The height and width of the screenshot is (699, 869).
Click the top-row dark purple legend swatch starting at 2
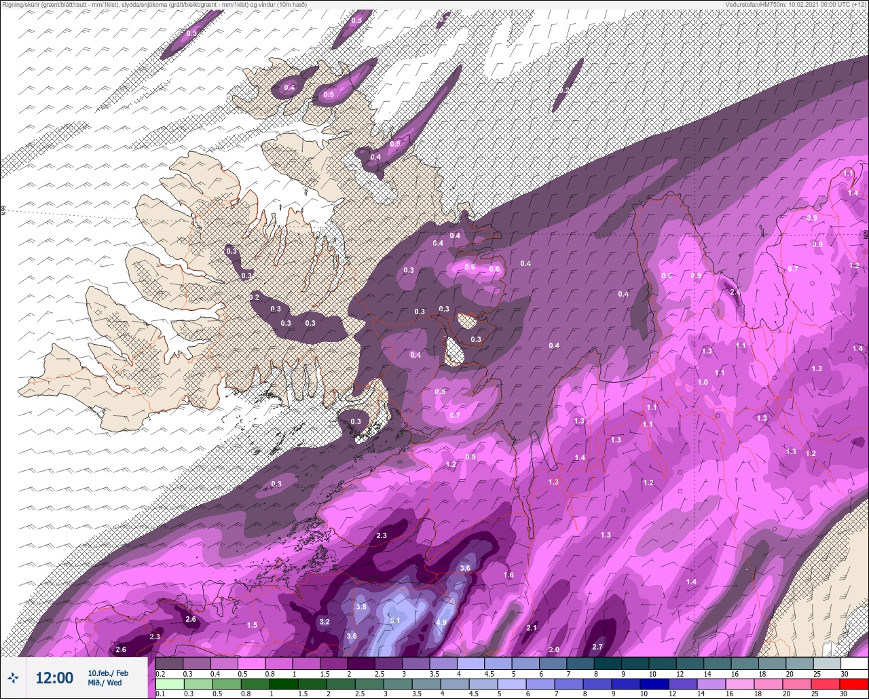point(360,663)
